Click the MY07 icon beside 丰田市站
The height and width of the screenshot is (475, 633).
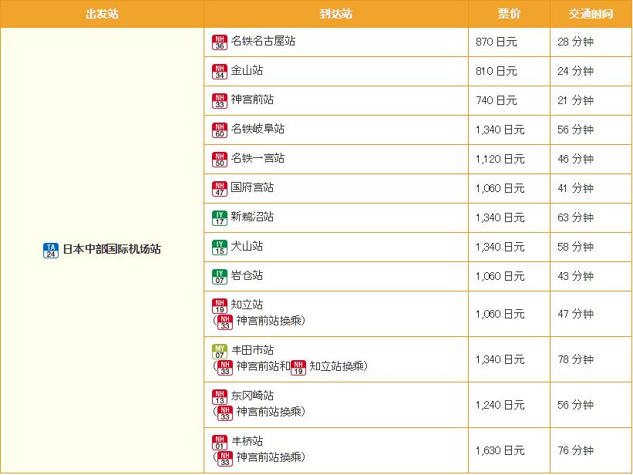tap(220, 351)
